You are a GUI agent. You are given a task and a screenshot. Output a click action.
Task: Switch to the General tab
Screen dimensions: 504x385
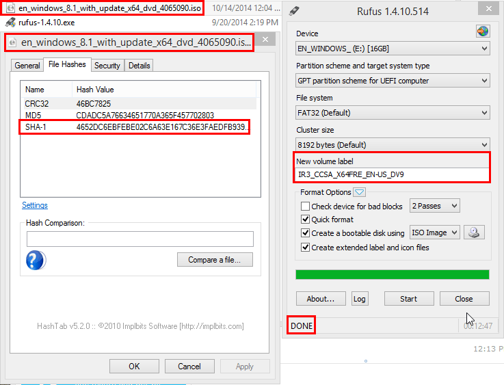(27, 66)
